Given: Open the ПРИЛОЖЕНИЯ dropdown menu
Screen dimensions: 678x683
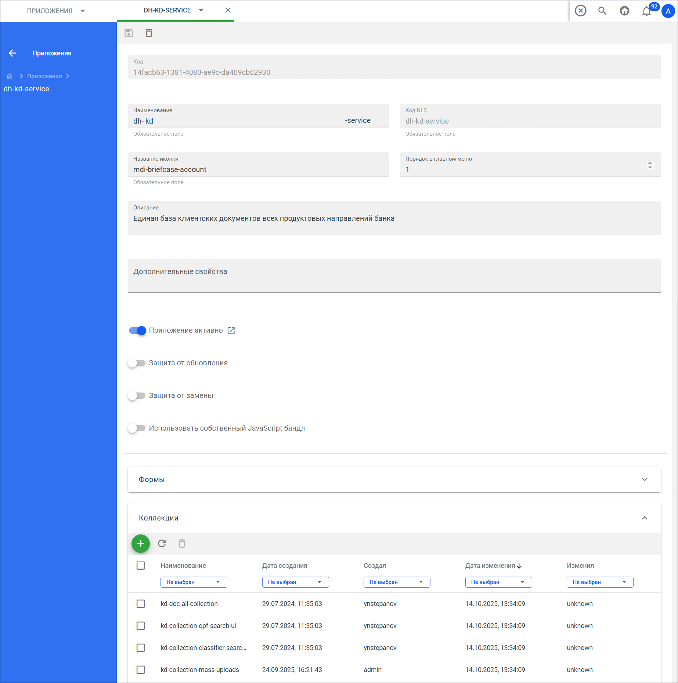Looking at the screenshot, I should coord(83,11).
